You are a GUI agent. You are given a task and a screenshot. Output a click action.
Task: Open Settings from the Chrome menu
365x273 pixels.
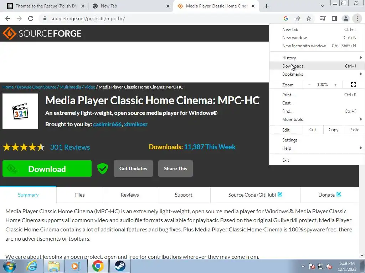(317, 140)
